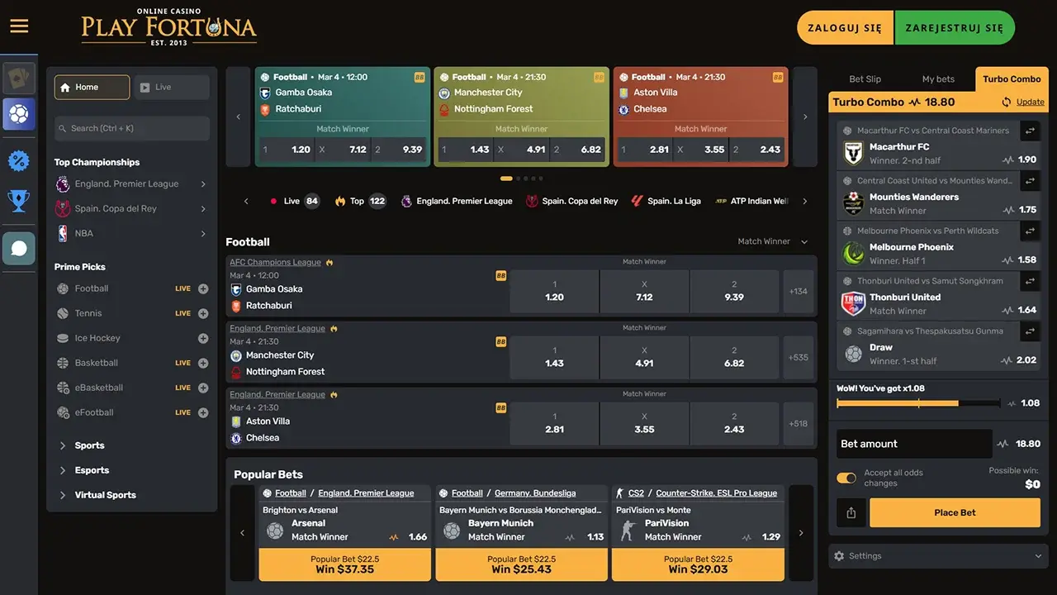Expand the NBA championship entry
The image size is (1057, 595).
tap(131, 234)
